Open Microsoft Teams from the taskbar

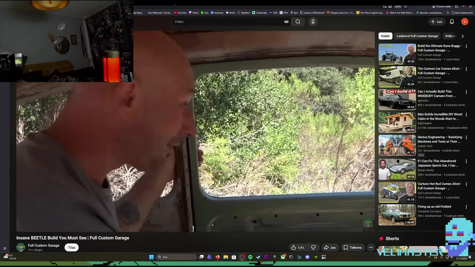pos(209,257)
